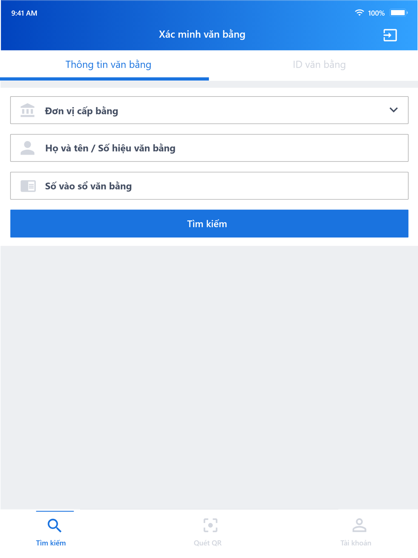Open the account person icon

coord(359,525)
